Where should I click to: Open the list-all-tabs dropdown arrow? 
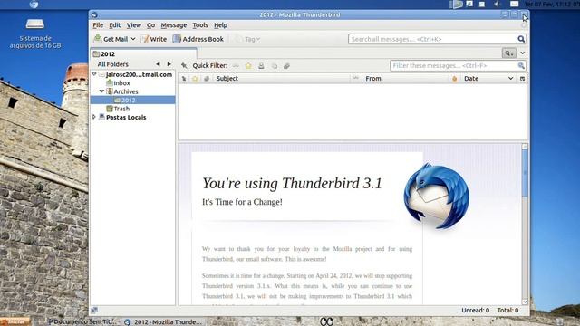pos(522,53)
